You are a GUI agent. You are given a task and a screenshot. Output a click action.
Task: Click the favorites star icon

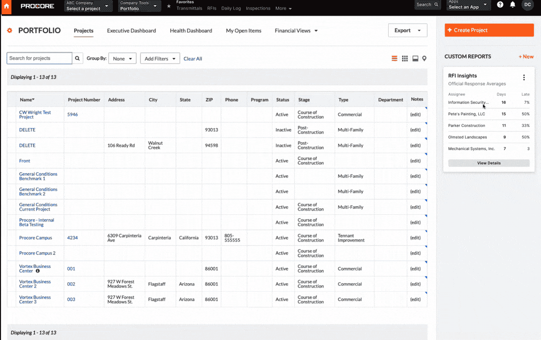tap(169, 6)
